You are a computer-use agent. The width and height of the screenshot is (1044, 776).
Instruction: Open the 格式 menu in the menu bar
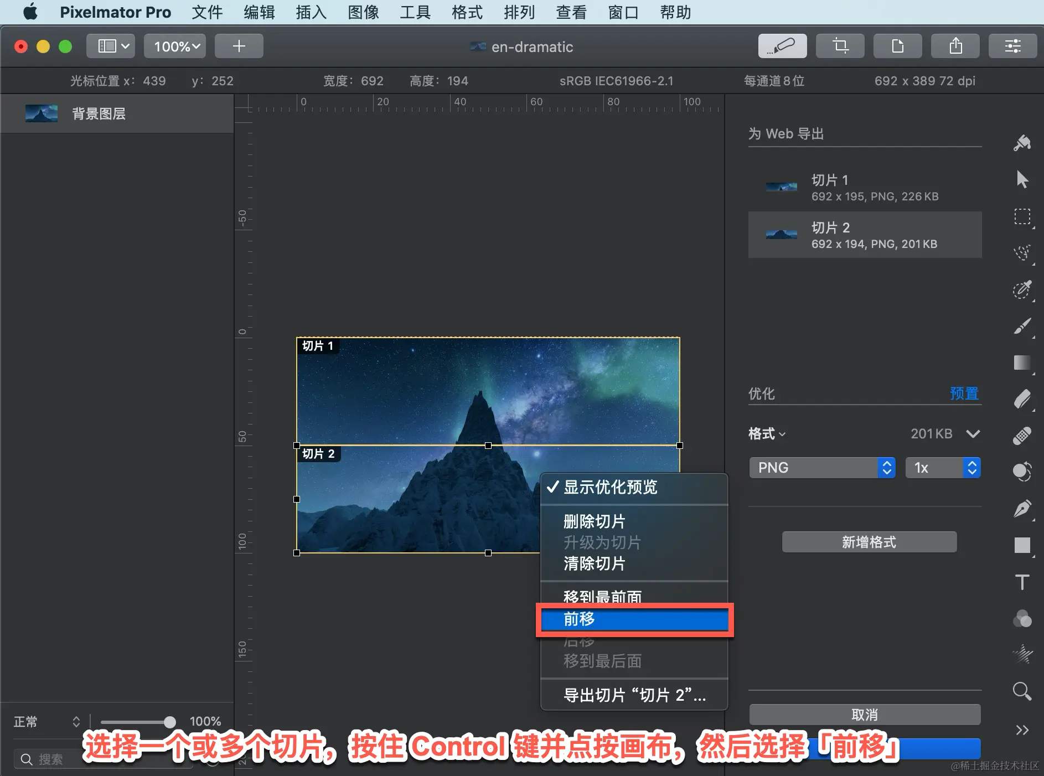pos(467,12)
